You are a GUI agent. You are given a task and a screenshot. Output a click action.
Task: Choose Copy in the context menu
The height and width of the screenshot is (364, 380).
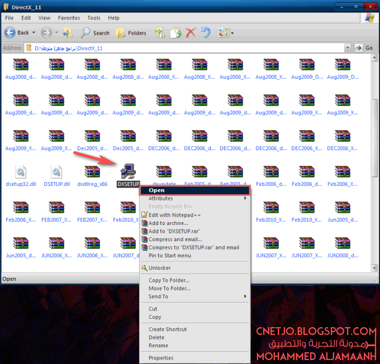coord(194,317)
